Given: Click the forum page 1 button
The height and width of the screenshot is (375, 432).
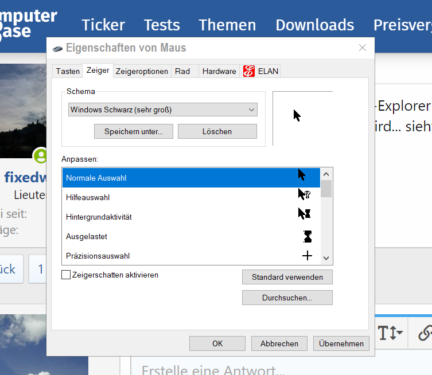Looking at the screenshot, I should point(38,269).
